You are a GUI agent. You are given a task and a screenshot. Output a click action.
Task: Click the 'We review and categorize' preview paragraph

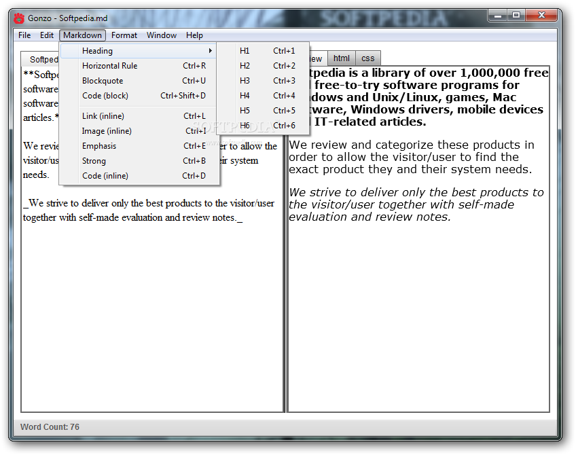[411, 157]
